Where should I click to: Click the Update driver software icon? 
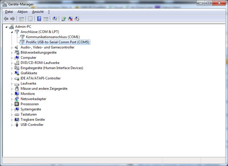coord(64,19)
